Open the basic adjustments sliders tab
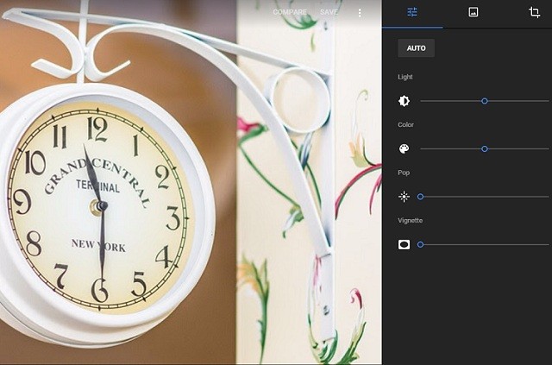This screenshot has height=365, width=552. (x=412, y=12)
